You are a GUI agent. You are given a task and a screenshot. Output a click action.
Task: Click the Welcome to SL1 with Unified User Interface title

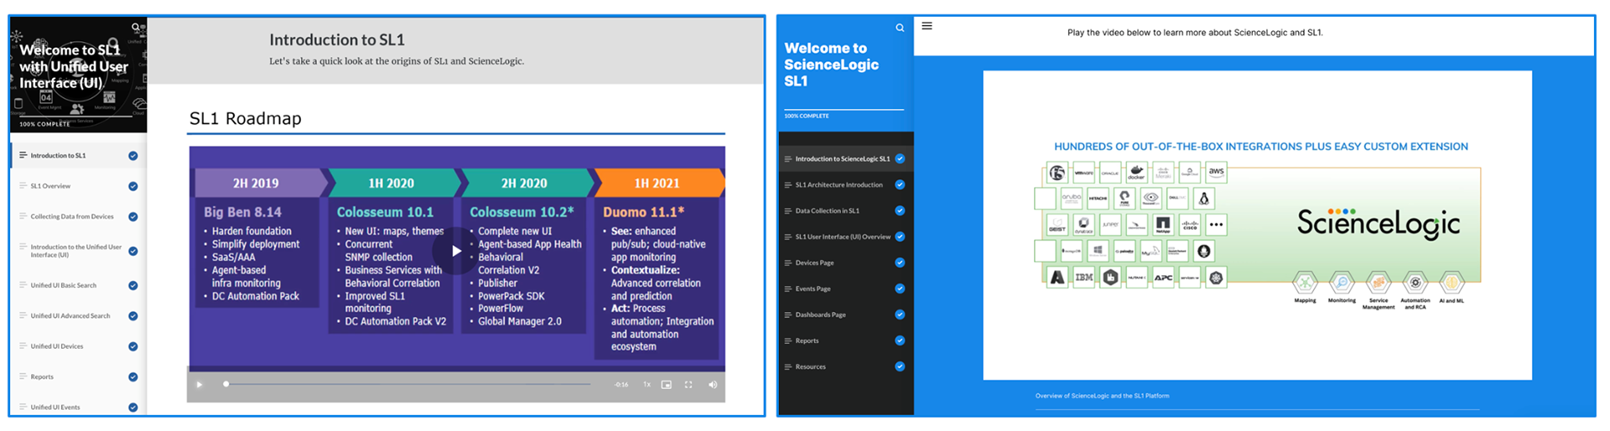(x=74, y=66)
